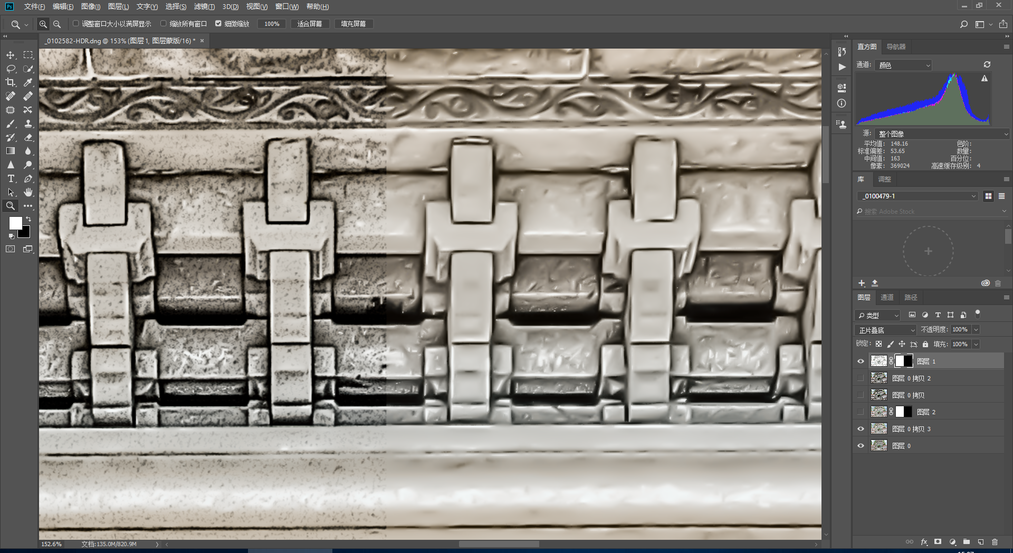Select the Patch tool

(11, 110)
